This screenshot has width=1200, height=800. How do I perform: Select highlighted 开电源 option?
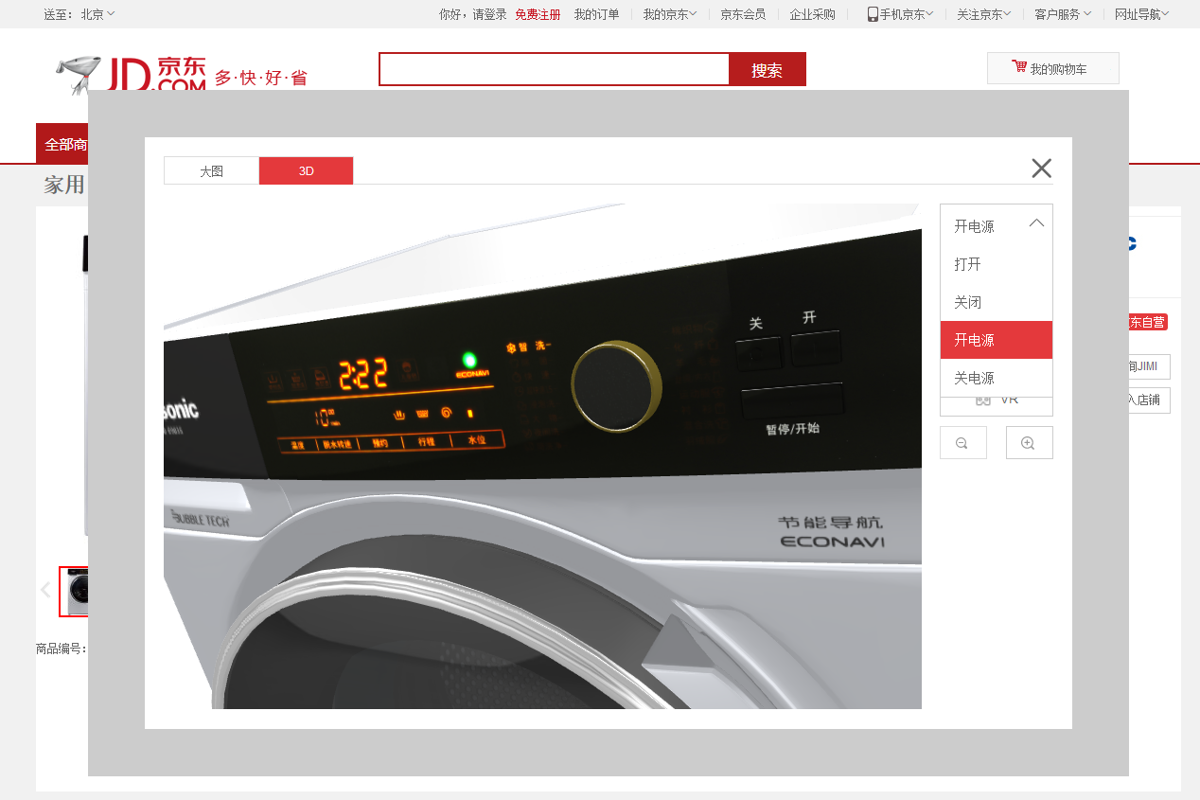tap(997, 340)
